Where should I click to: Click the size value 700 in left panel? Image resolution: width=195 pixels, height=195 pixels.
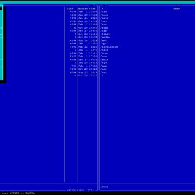(74, 66)
